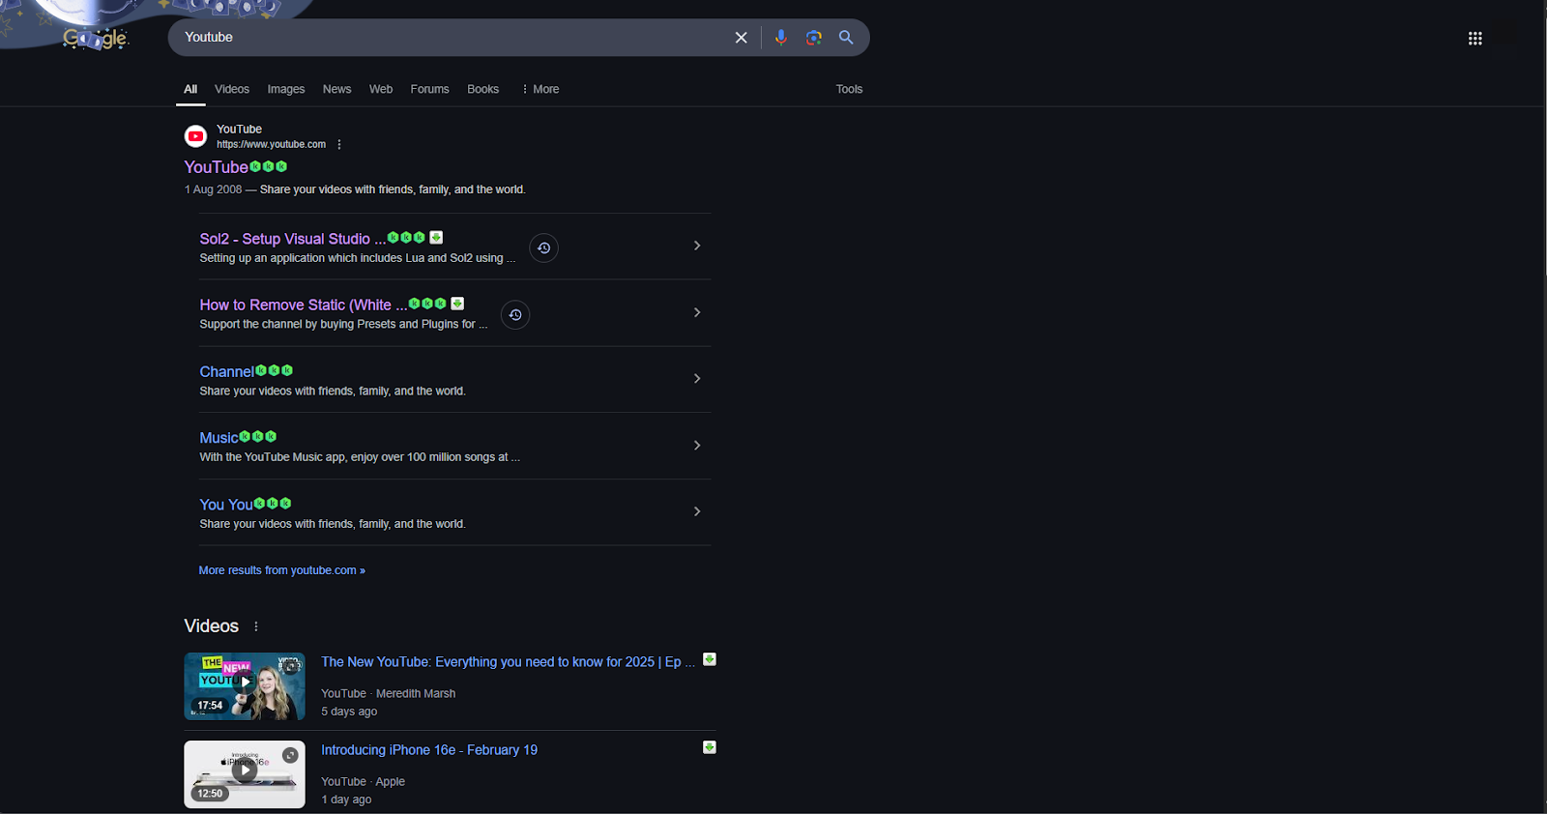
Task: Open Google Lens image search icon
Action: [813, 38]
